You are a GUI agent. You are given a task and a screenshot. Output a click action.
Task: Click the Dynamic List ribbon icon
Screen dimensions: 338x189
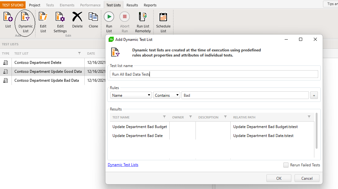26,17
